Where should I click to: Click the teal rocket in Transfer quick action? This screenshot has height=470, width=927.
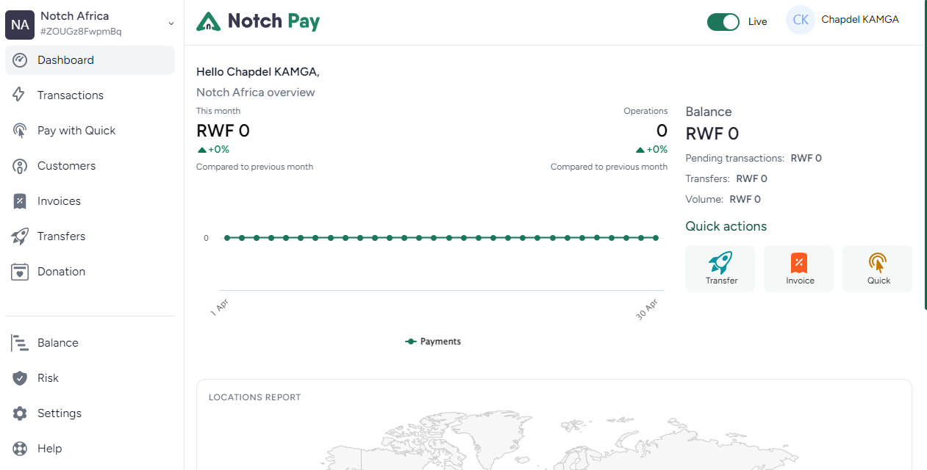[721, 263]
